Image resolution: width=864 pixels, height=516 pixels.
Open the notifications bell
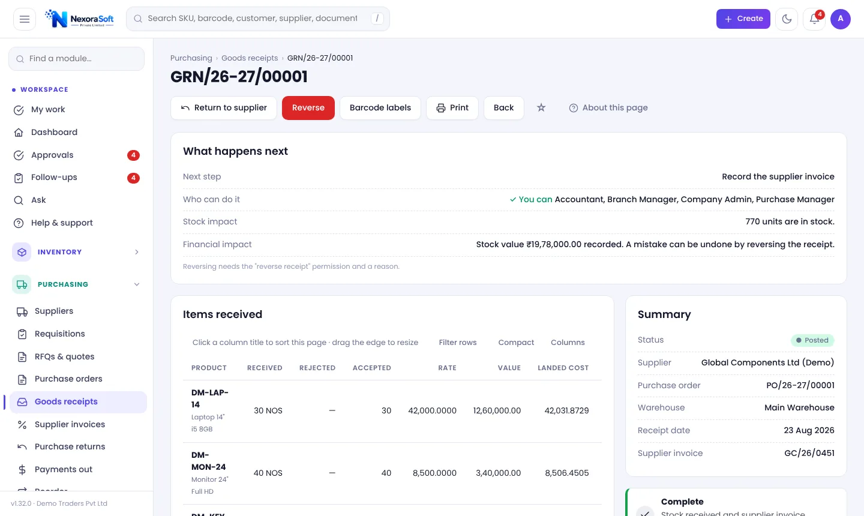[814, 19]
